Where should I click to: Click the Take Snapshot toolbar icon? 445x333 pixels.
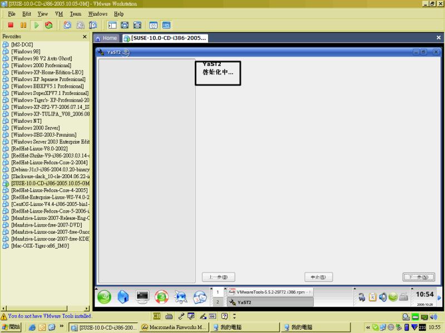pyautogui.click(x=67, y=25)
